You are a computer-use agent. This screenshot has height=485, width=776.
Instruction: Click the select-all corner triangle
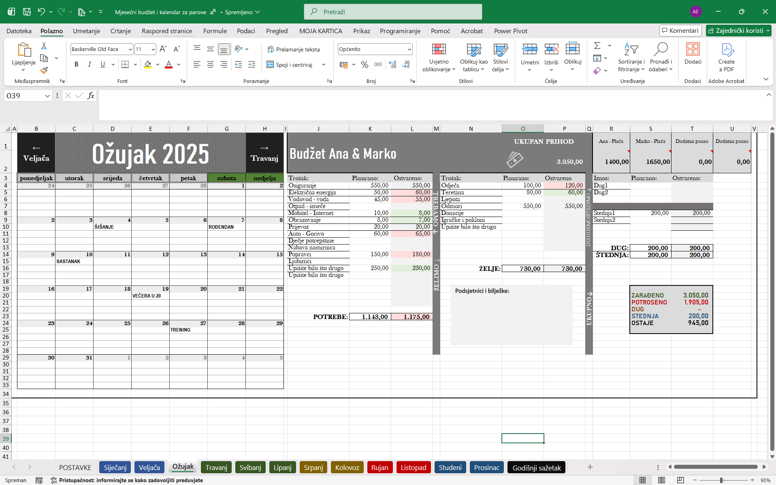pyautogui.click(x=7, y=129)
